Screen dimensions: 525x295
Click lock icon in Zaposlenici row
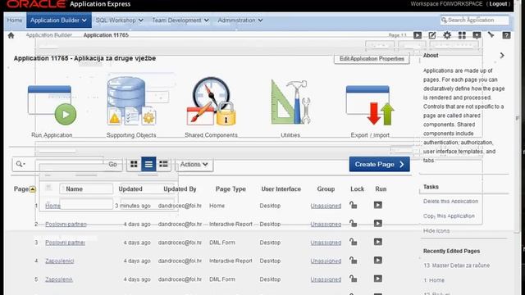tap(354, 261)
